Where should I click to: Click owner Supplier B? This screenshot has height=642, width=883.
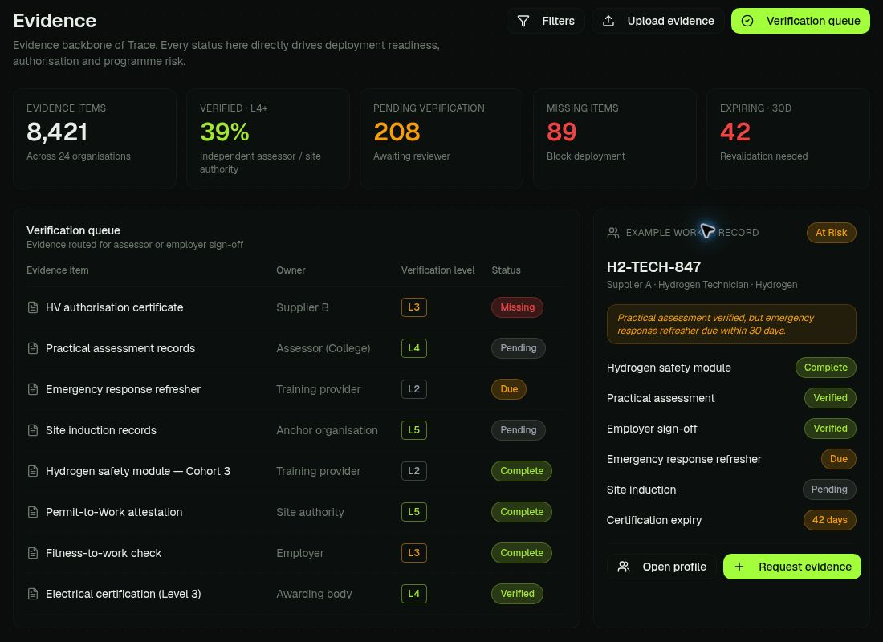tap(303, 307)
